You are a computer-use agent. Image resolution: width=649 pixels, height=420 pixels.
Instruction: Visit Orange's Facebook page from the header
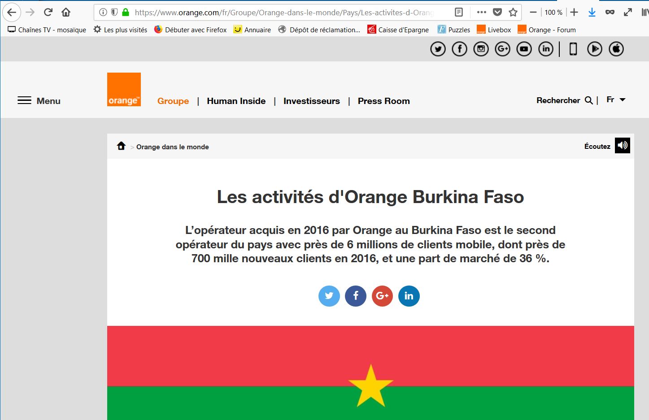click(x=459, y=49)
